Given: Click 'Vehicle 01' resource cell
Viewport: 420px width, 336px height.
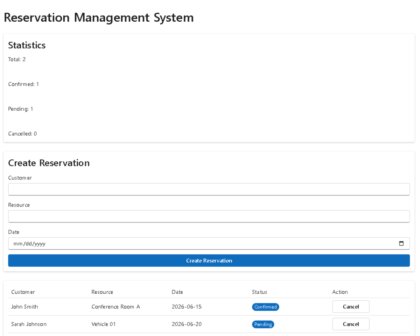Looking at the screenshot, I should pyautogui.click(x=103, y=324).
